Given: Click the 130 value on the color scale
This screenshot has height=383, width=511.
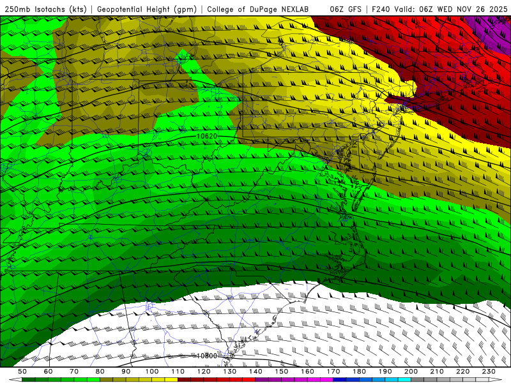Looking at the screenshot, I should point(230,372).
